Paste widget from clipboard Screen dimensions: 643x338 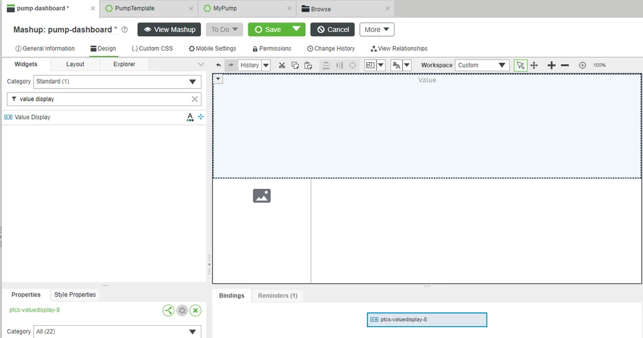[x=308, y=65]
